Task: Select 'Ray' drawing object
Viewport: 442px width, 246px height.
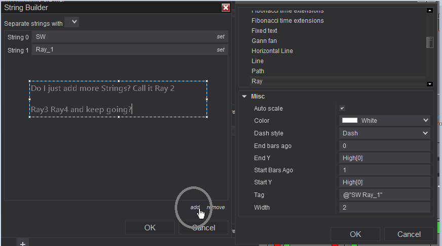Action: pyautogui.click(x=257, y=81)
